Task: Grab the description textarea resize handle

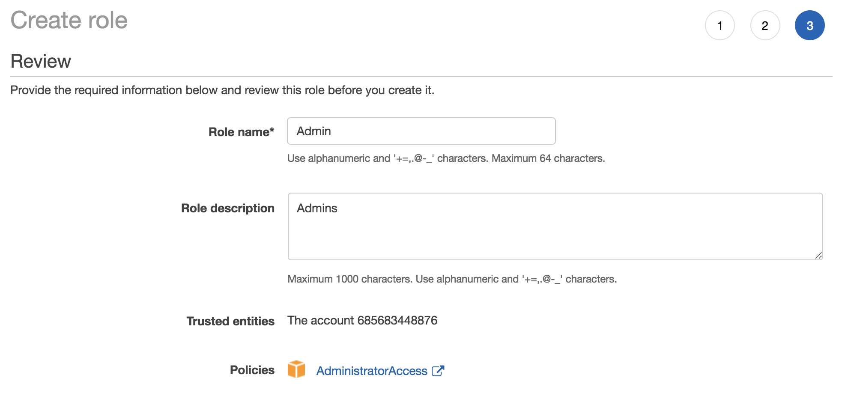Action: coord(818,256)
